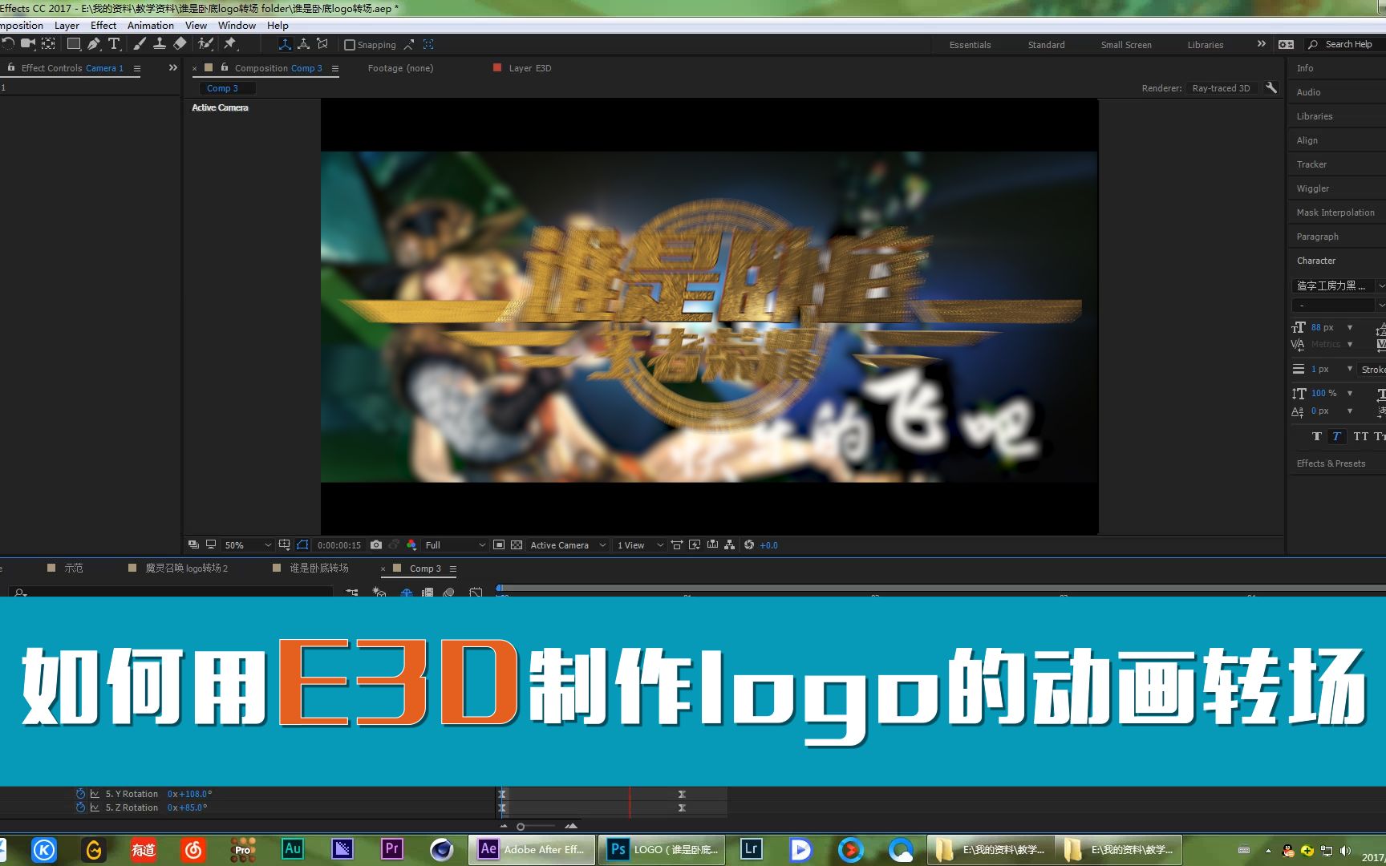Image resolution: width=1386 pixels, height=866 pixels.
Task: Switch to Essentials workspace
Action: point(970,45)
